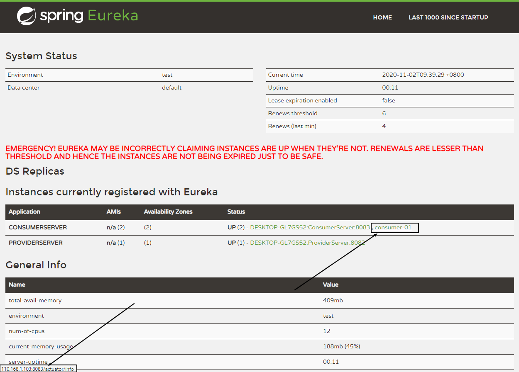Click the Status column header
The image size is (519, 372).
236,212
